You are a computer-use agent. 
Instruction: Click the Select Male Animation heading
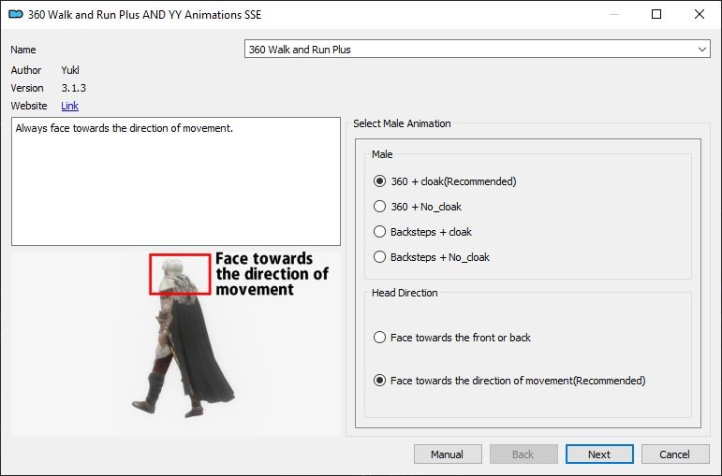coord(402,123)
